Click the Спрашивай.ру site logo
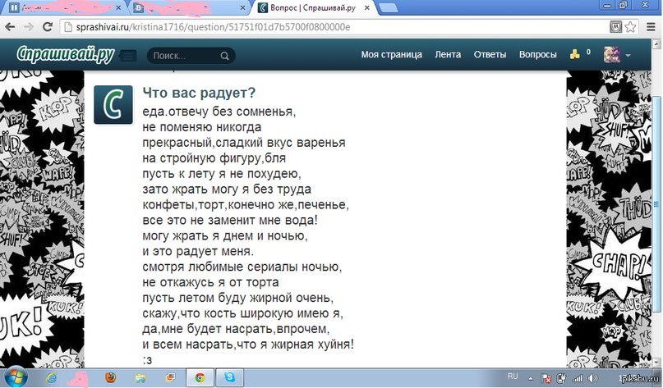The height and width of the screenshot is (388, 663). [66, 55]
